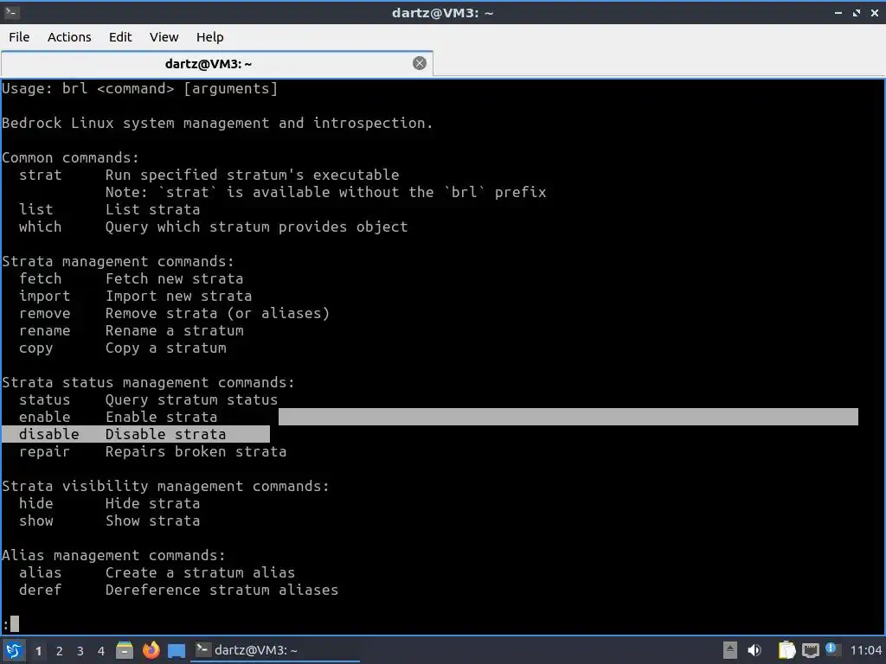The image size is (886, 664).
Task: Open the LXQt start menu icon
Action: [14, 650]
